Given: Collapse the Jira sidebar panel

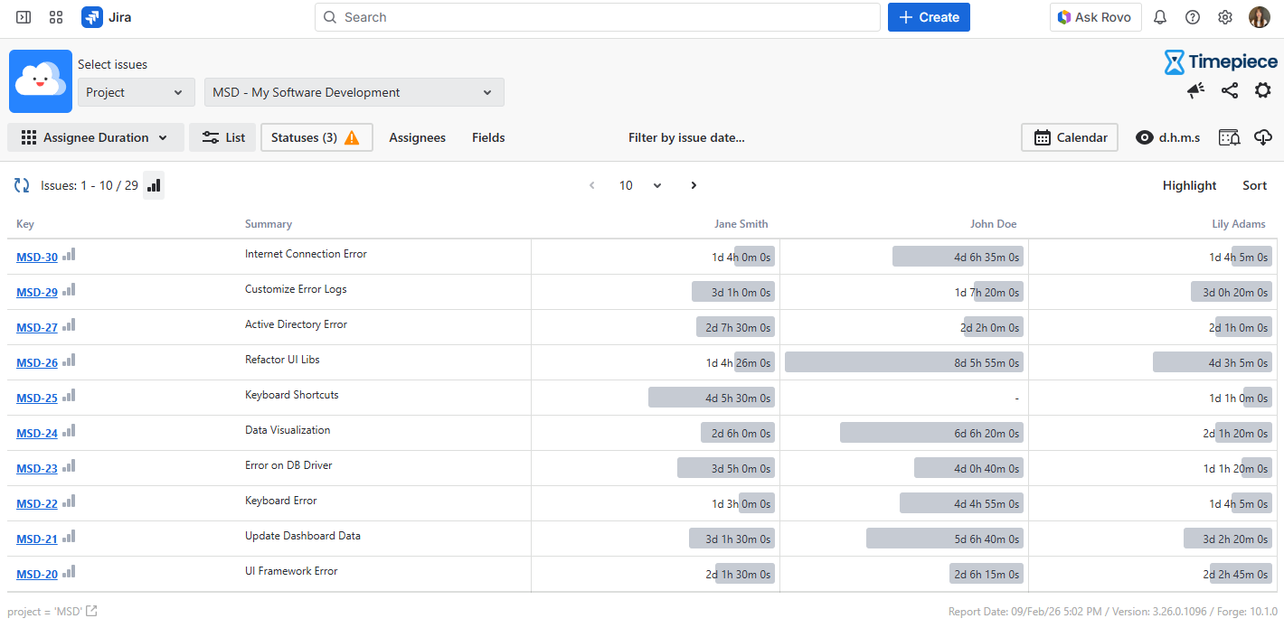Looking at the screenshot, I should (x=24, y=17).
